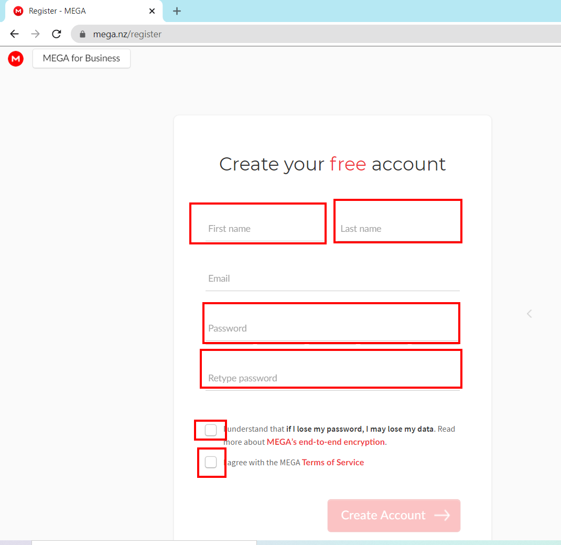Open MEGA for Business
The image size is (561, 545).
coord(82,58)
